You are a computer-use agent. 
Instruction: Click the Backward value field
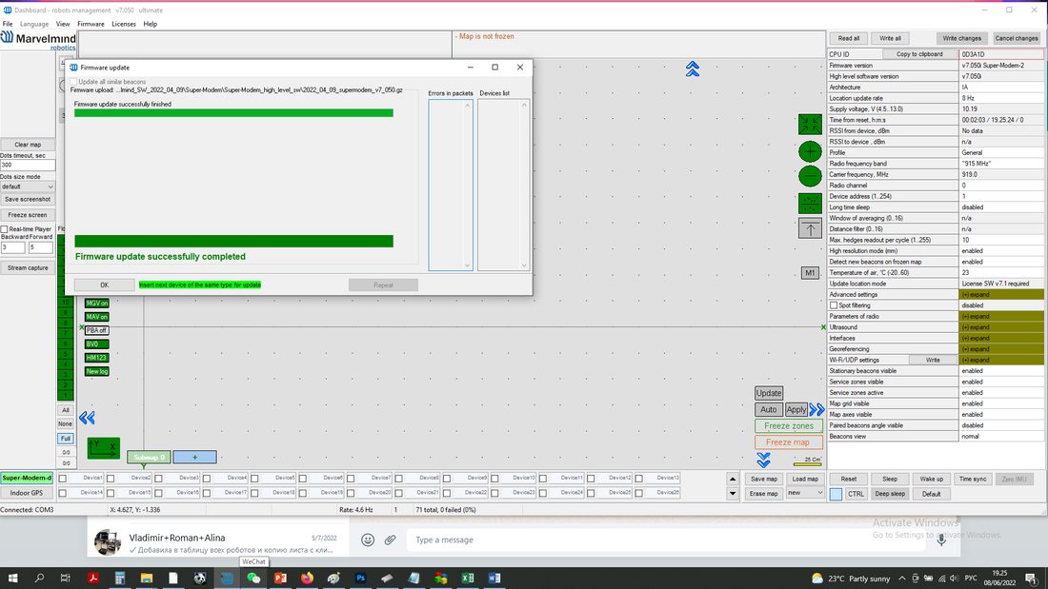coord(12,247)
